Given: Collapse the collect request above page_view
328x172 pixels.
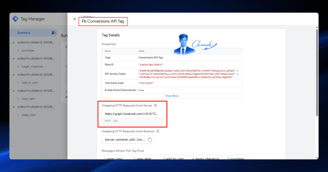Looking at the screenshot, I should (x=13, y=107).
